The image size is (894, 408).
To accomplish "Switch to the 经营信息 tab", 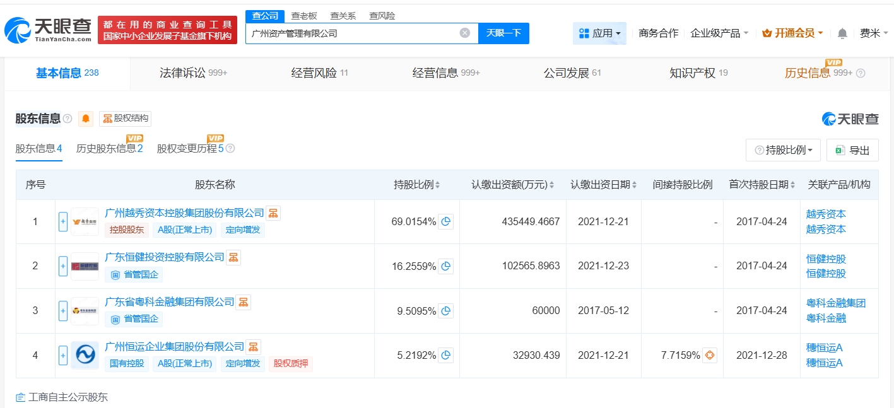I will (446, 73).
